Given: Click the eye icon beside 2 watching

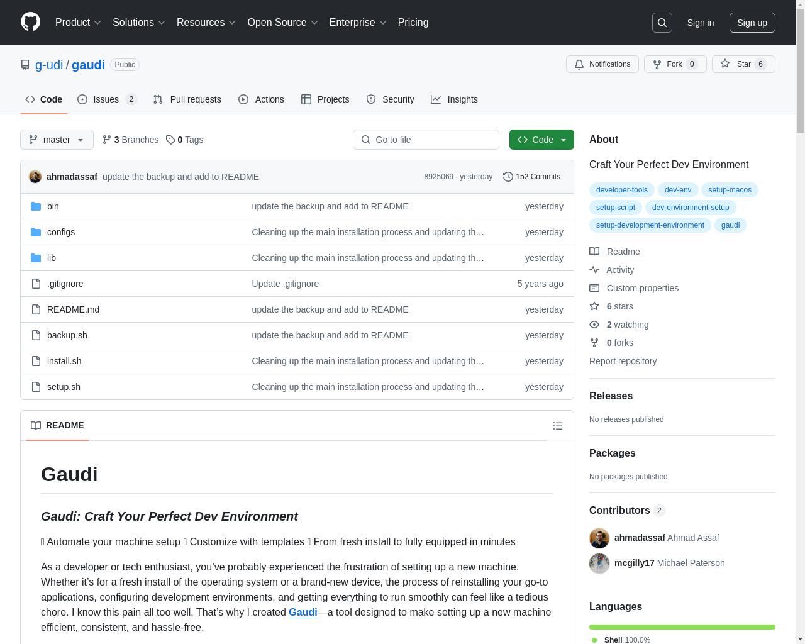Looking at the screenshot, I should tap(594, 325).
